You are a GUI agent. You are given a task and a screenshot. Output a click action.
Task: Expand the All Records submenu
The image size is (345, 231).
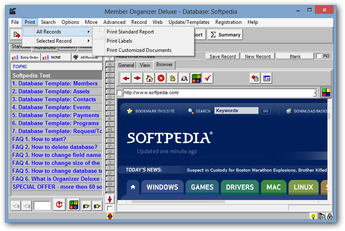(57, 32)
